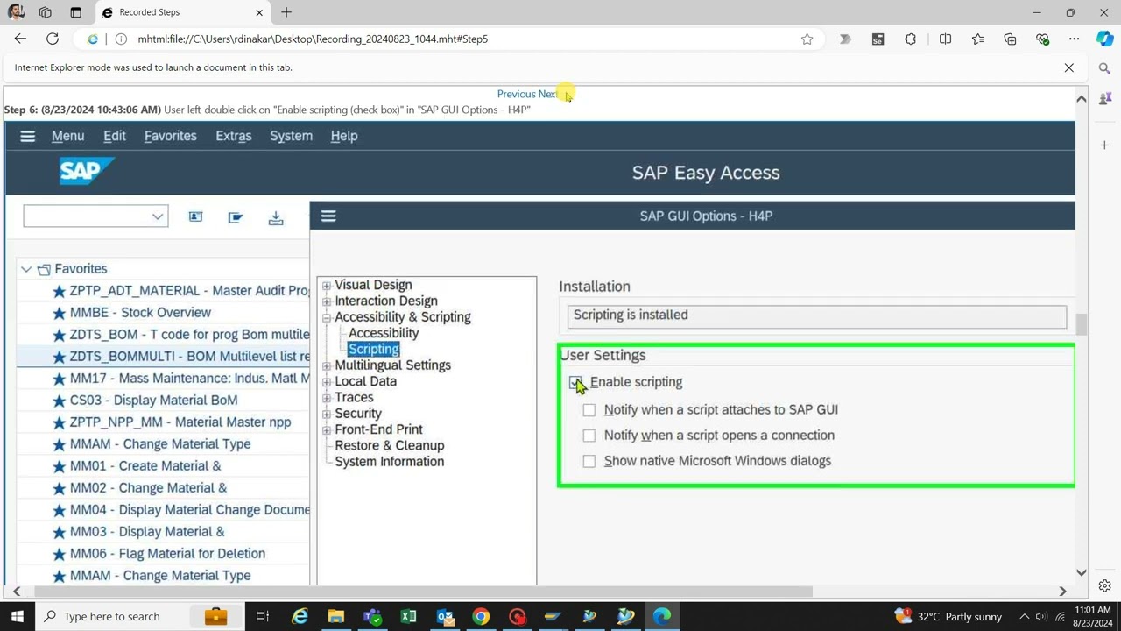Check Notify when a script attaches to SAP GUI
Viewport: 1121px width, 631px height.
[x=589, y=409]
